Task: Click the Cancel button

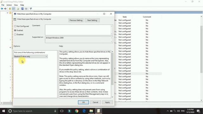Action: (95, 102)
